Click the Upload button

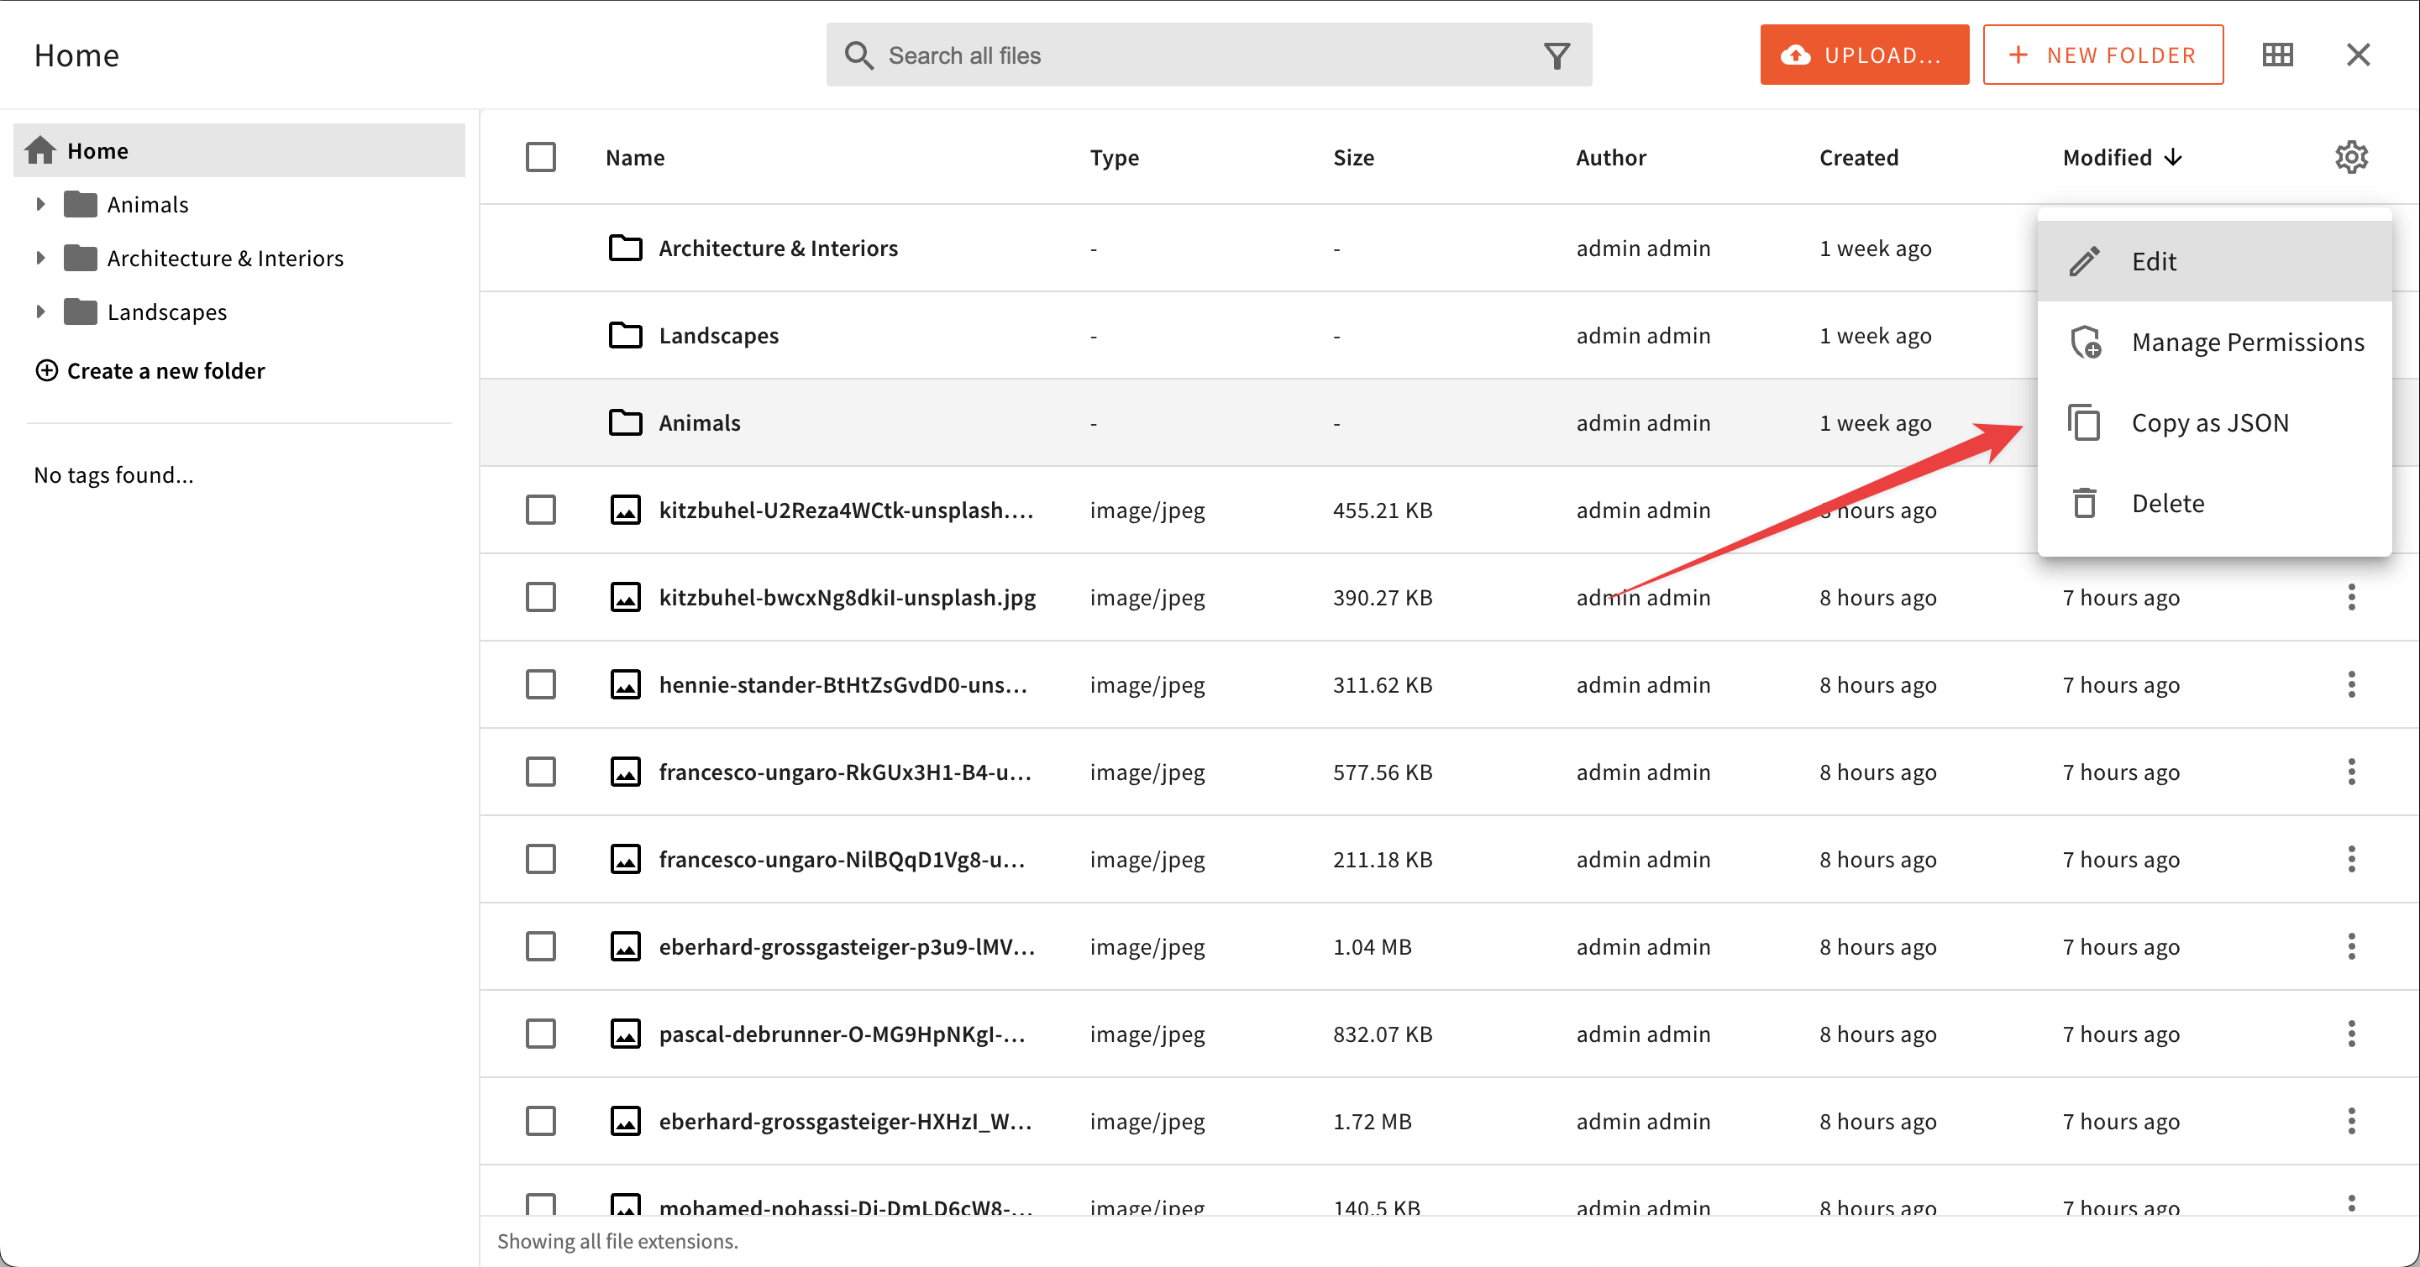pyautogui.click(x=1860, y=55)
